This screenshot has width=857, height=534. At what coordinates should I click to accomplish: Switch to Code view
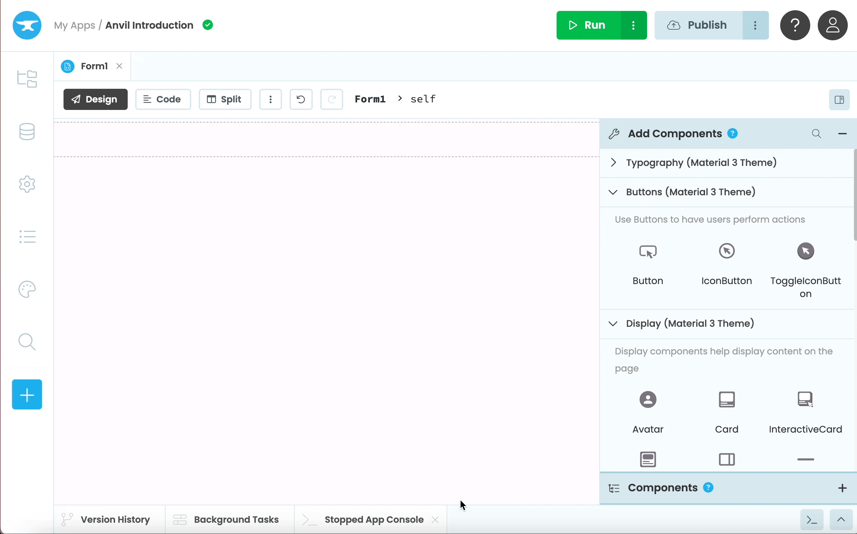point(163,99)
